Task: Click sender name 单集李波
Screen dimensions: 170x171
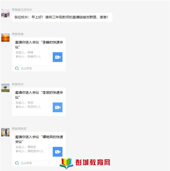Action: point(18,84)
